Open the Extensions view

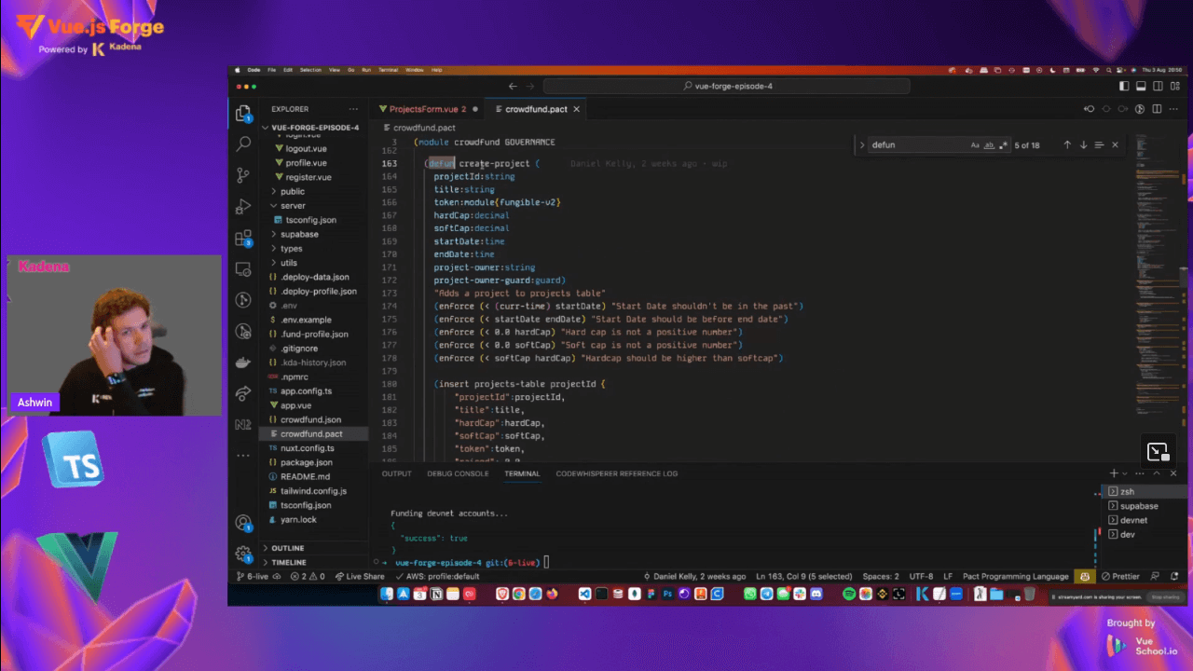pos(243,238)
